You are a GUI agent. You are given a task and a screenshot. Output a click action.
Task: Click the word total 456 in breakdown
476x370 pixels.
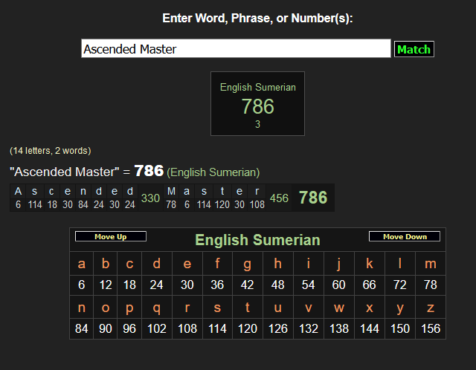279,198
